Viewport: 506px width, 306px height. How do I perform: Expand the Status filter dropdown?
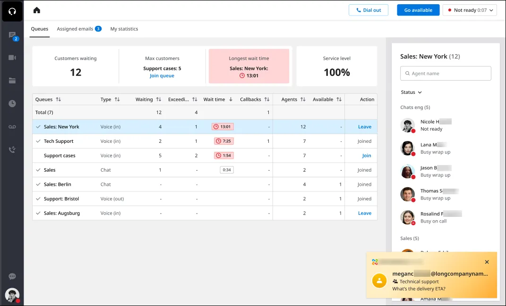pyautogui.click(x=411, y=92)
